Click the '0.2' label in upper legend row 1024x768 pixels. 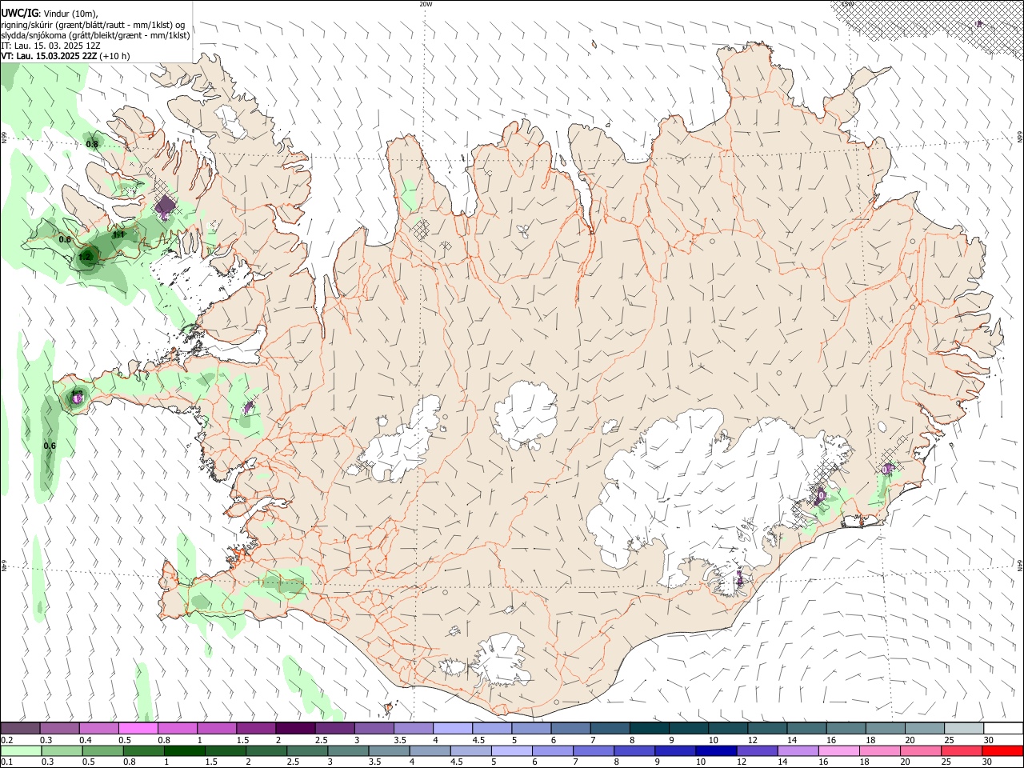tap(6, 739)
